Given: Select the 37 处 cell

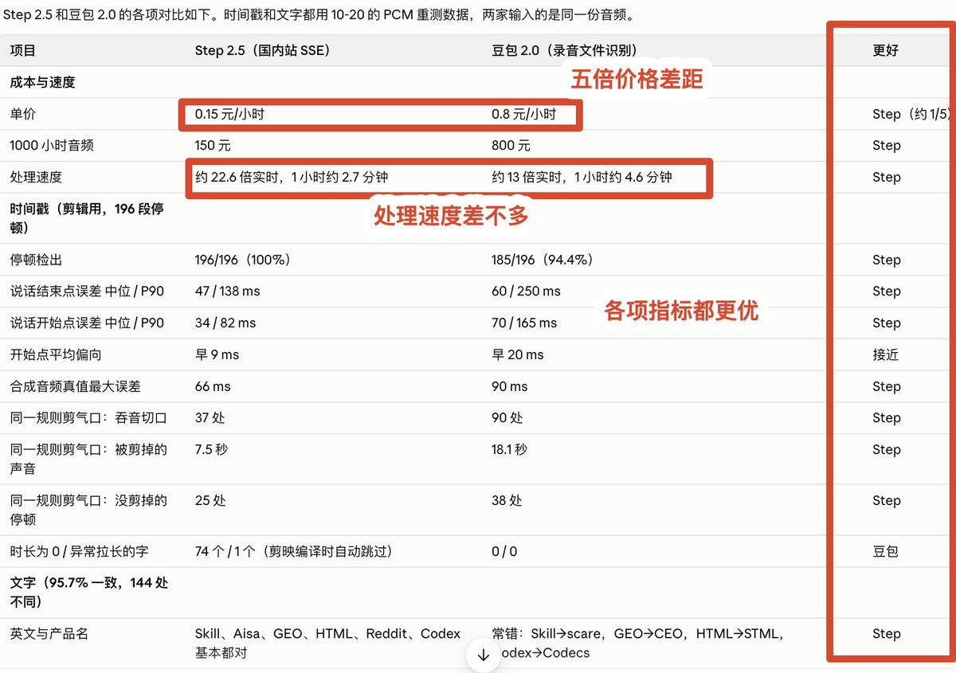Looking at the screenshot, I should tap(211, 417).
